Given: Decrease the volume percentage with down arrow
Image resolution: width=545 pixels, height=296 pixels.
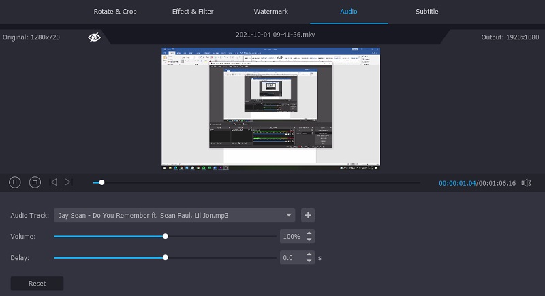Looking at the screenshot, I should [309, 240].
